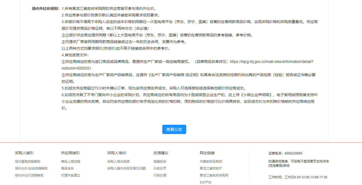Click the 运营电话 4000220850 number
Image resolution: width=362 pixels, height=185 pixels.
[x=293, y=153]
